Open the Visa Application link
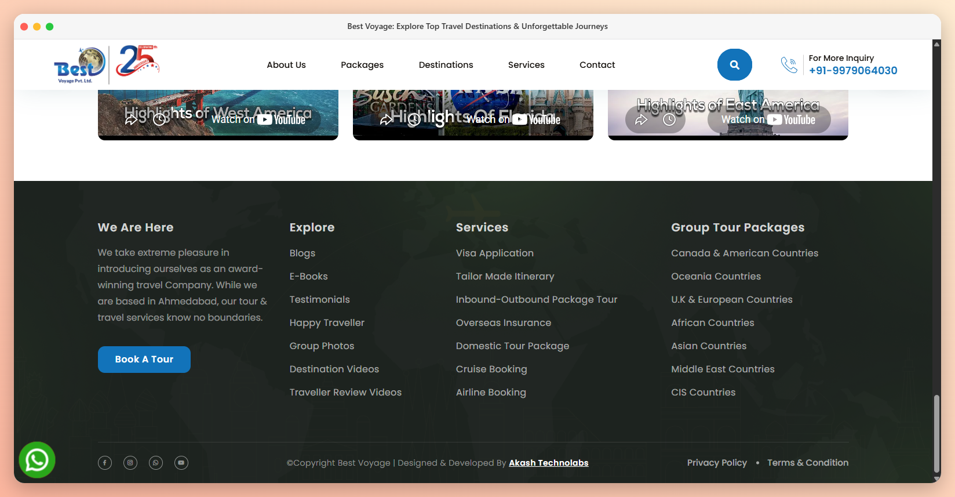955x497 pixels. point(495,253)
